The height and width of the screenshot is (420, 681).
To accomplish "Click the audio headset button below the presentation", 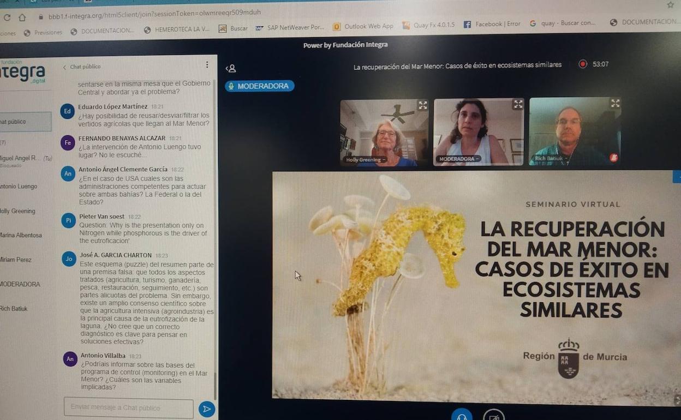I will pyautogui.click(x=462, y=416).
